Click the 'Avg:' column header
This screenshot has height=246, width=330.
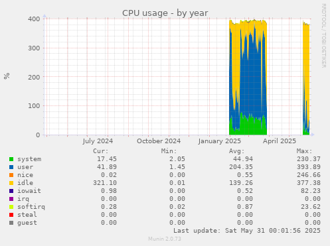pyautogui.click(x=236, y=151)
